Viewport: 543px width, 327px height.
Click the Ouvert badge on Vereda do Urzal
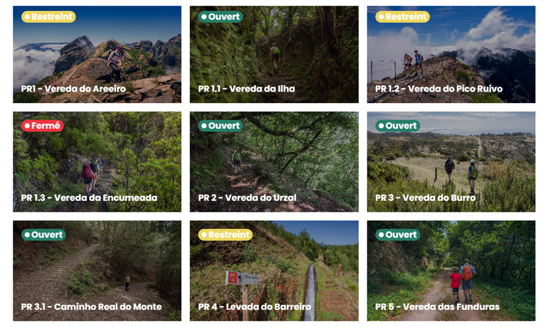coord(221,126)
